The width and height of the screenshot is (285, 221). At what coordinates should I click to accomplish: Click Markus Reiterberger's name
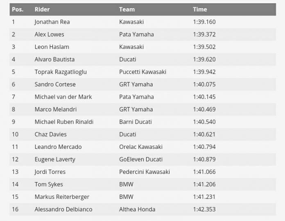click(62, 197)
